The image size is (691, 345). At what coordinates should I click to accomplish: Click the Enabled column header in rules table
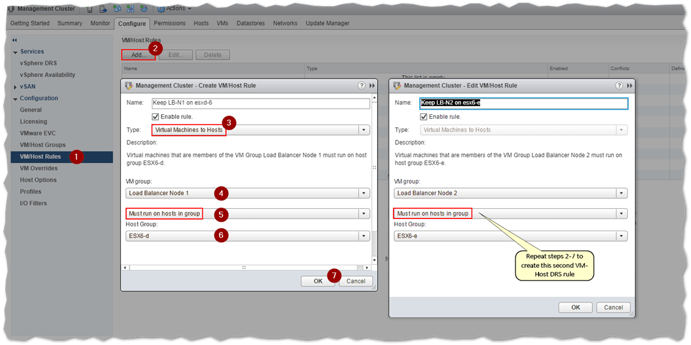pyautogui.click(x=577, y=69)
